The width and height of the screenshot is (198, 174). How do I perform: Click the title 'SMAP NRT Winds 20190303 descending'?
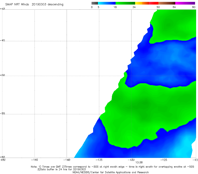[x=34, y=4]
